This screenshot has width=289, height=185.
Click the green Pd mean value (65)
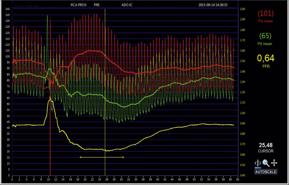point(266,35)
